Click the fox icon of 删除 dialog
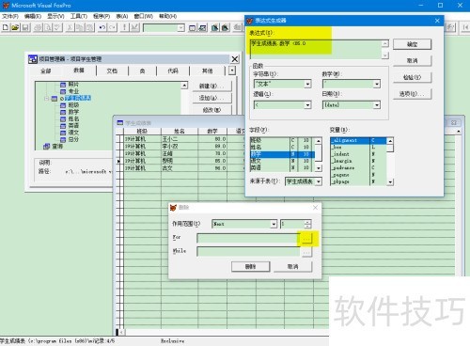470x346 pixels. 173,207
